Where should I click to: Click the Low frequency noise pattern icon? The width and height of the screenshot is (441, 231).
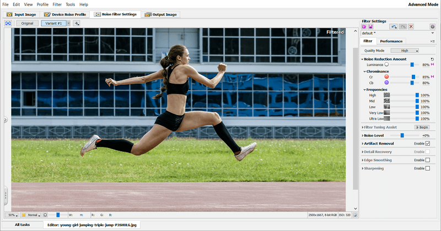(x=387, y=107)
